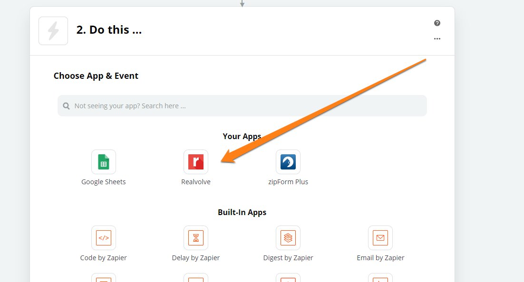Open the Digest by Zapier icon
524x282 pixels.
point(288,238)
